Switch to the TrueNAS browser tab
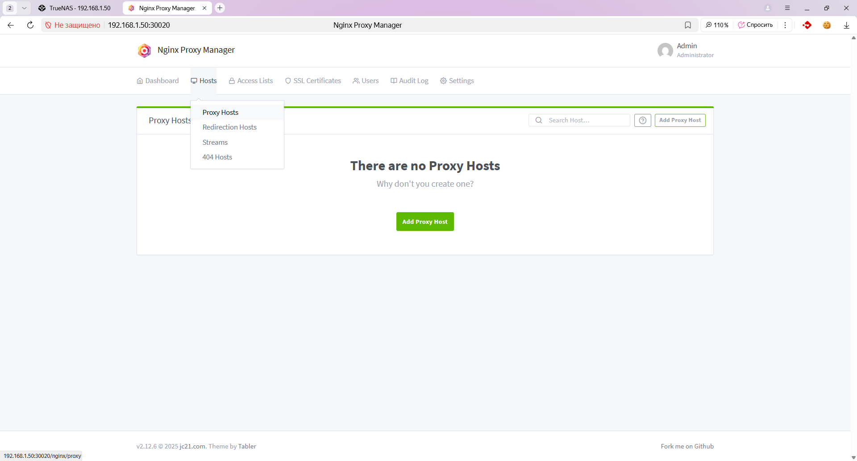Image resolution: width=857 pixels, height=461 pixels. 75,8
